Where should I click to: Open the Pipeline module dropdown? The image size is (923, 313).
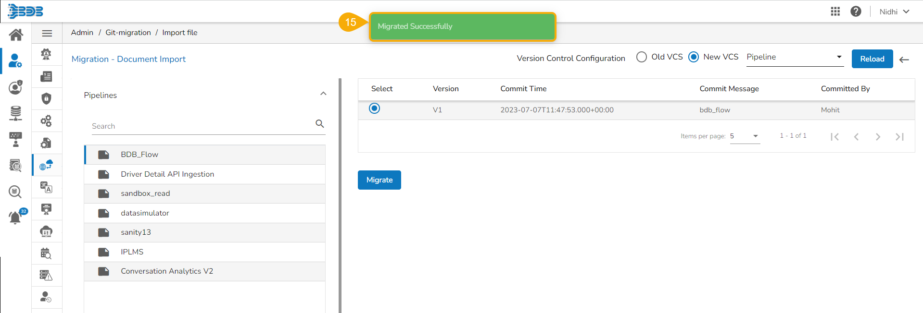tap(795, 57)
